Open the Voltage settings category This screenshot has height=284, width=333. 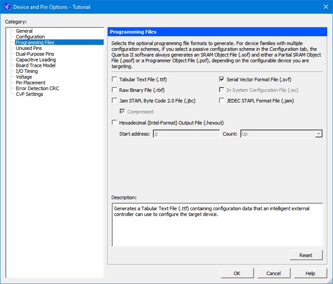24,77
